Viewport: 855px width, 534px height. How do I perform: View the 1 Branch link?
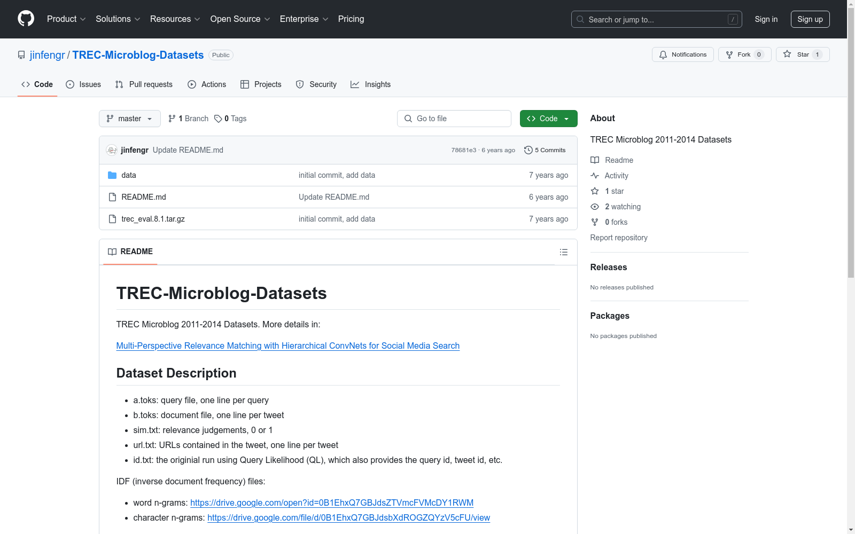coord(188,119)
